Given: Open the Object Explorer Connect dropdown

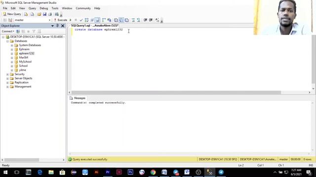Looking at the screenshot, I should pyautogui.click(x=8, y=31).
